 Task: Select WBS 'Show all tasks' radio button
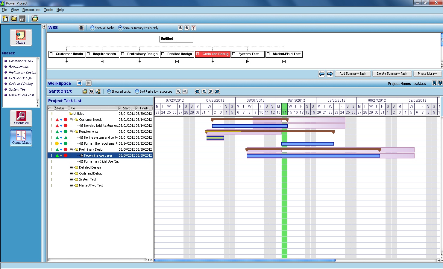coord(92,28)
